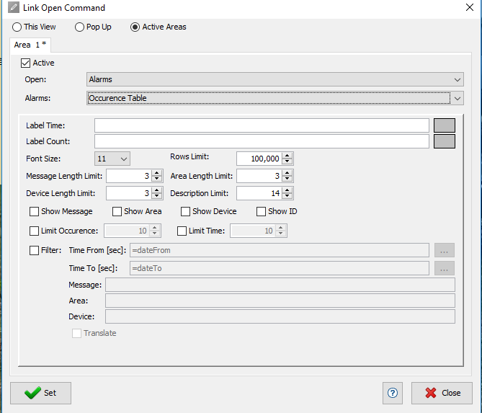Open the Open dropdown showing Alarms
The image size is (482, 413).
(x=275, y=80)
